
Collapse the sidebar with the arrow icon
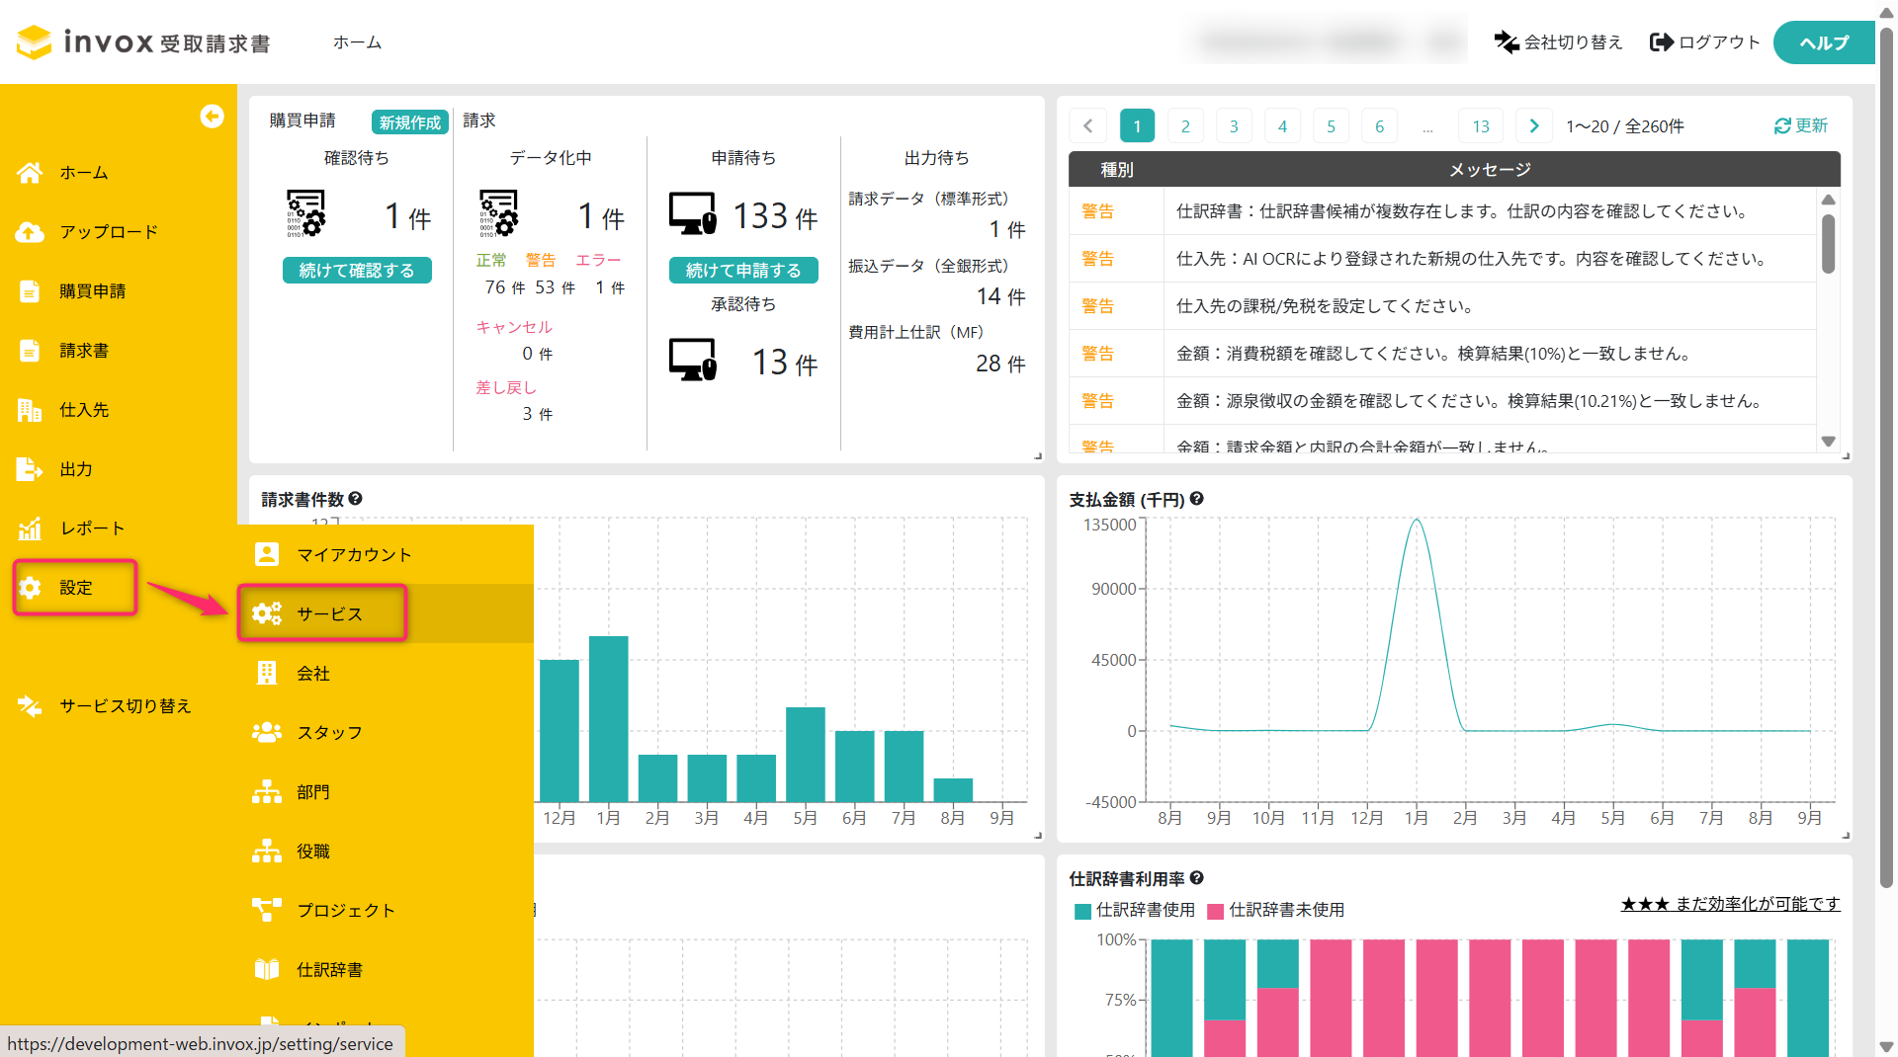(212, 117)
